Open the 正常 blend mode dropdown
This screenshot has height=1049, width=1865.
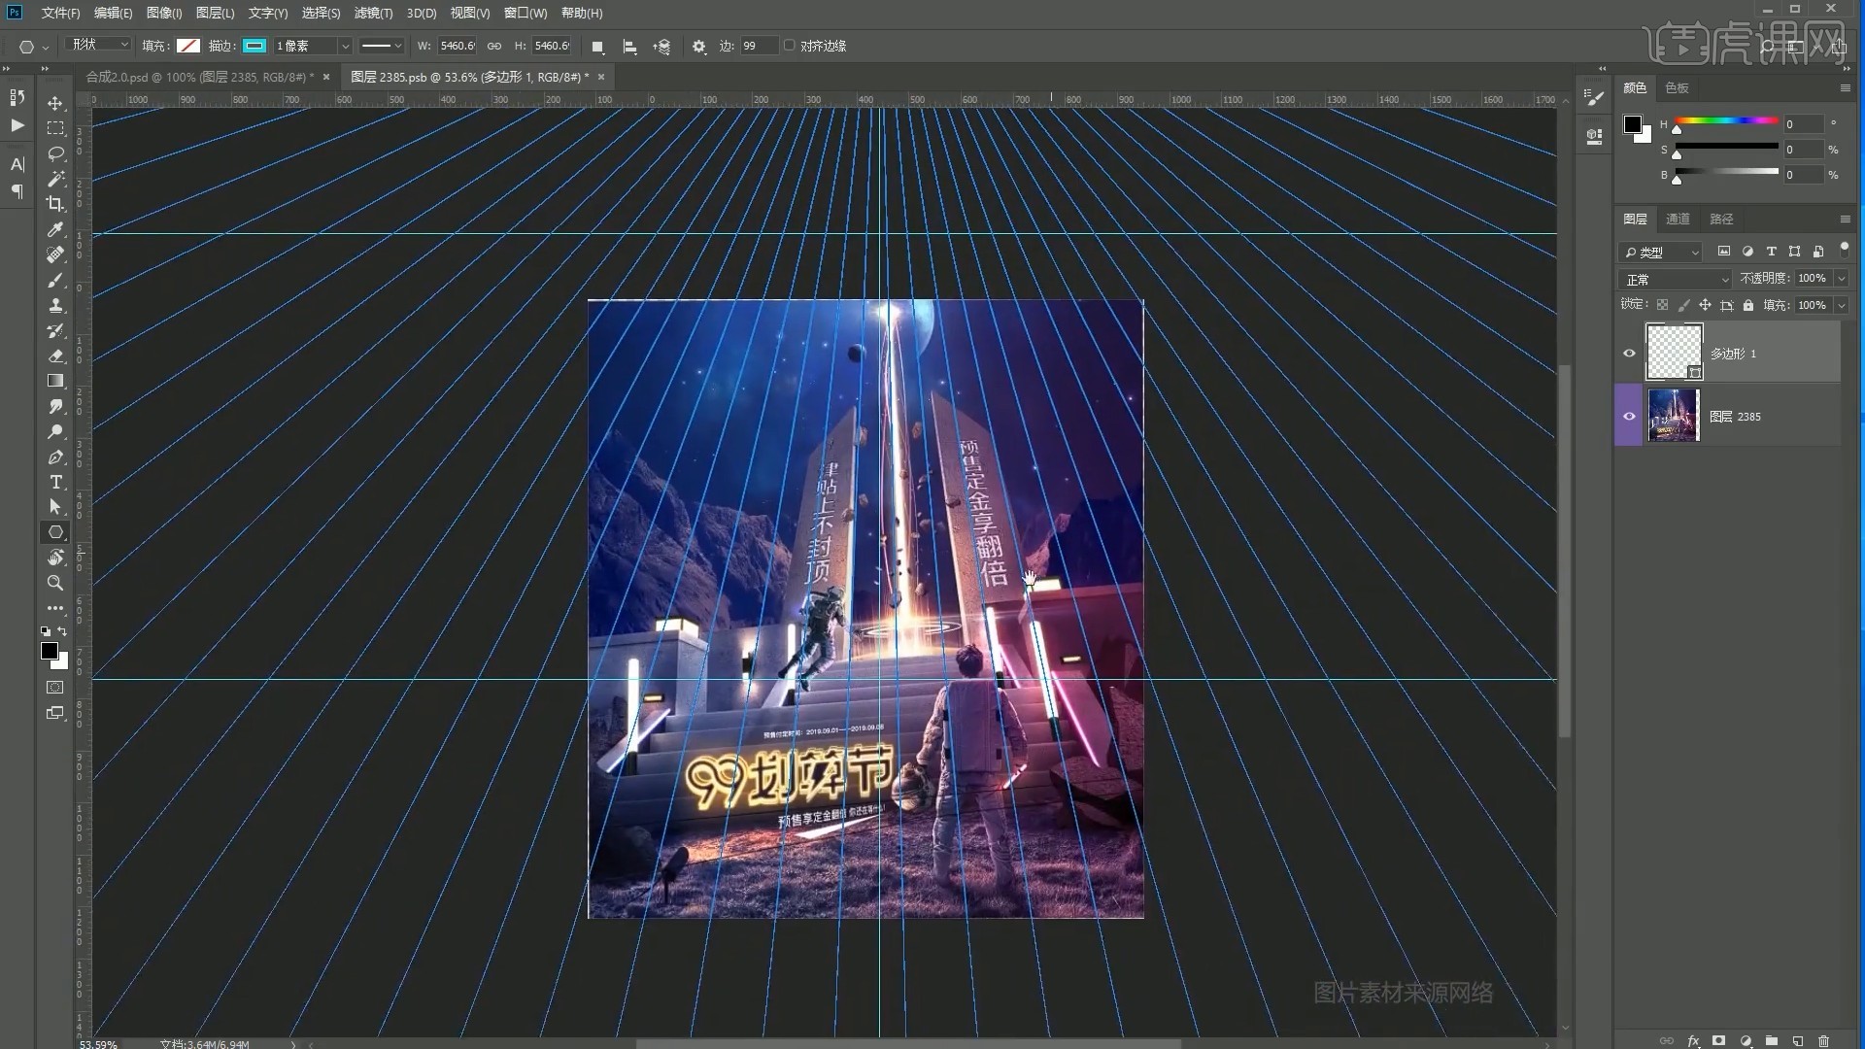1677,279
